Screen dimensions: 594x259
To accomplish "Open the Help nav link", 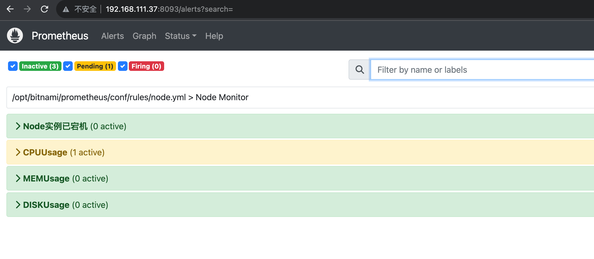I will click(x=214, y=36).
